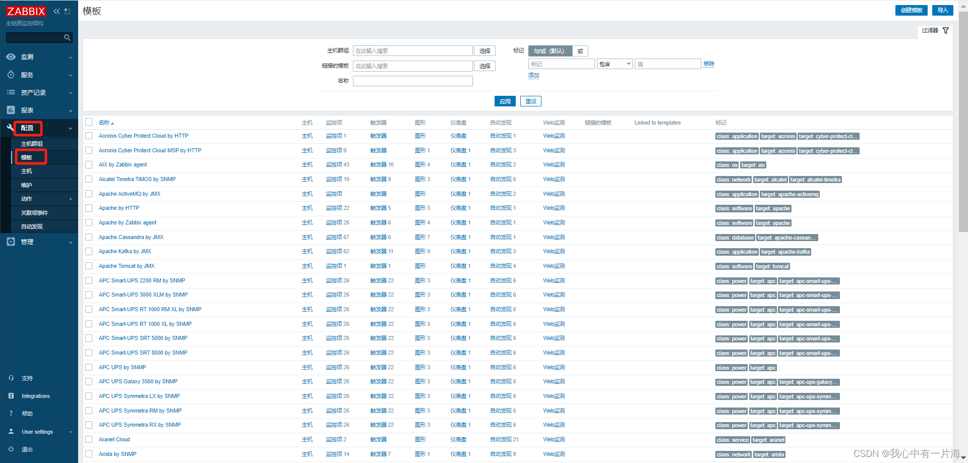Click 选择 next to 链接的模板 field

[485, 66]
